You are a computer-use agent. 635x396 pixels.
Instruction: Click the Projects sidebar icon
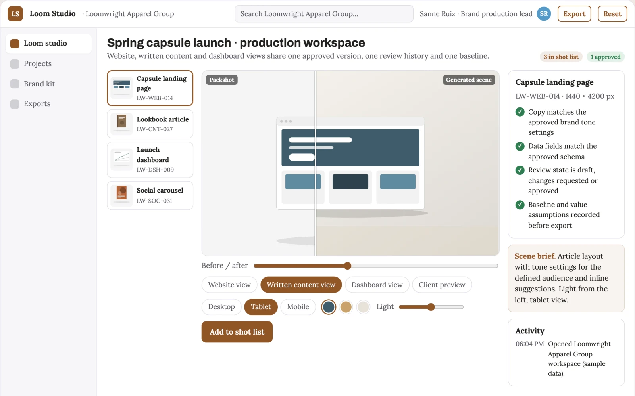click(15, 64)
